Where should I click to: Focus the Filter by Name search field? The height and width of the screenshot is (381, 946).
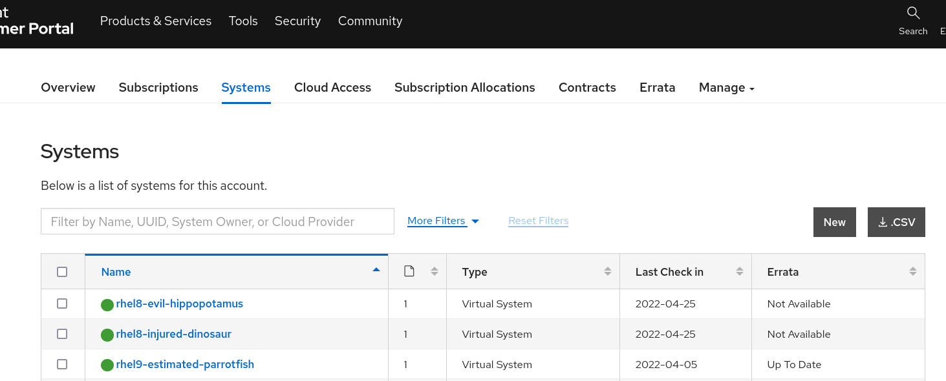tap(217, 221)
